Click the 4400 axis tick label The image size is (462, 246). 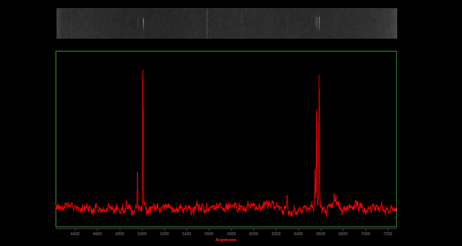click(75, 234)
